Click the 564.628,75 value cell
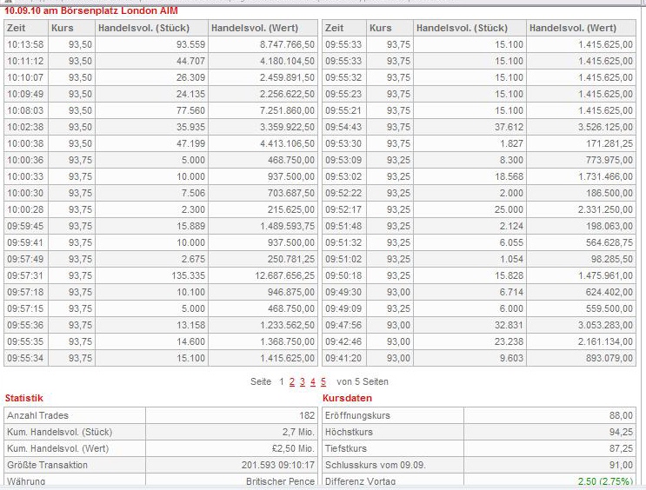This screenshot has height=490, width=646. coord(581,242)
